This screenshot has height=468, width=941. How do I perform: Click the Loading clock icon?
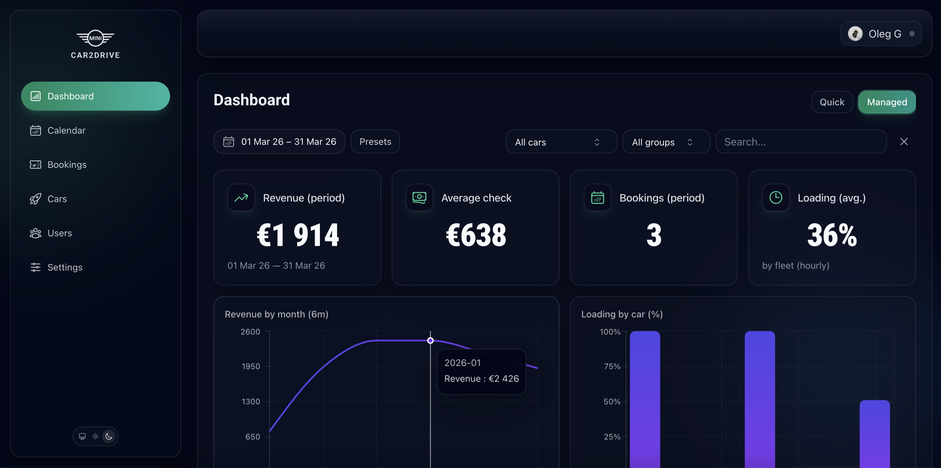point(776,198)
